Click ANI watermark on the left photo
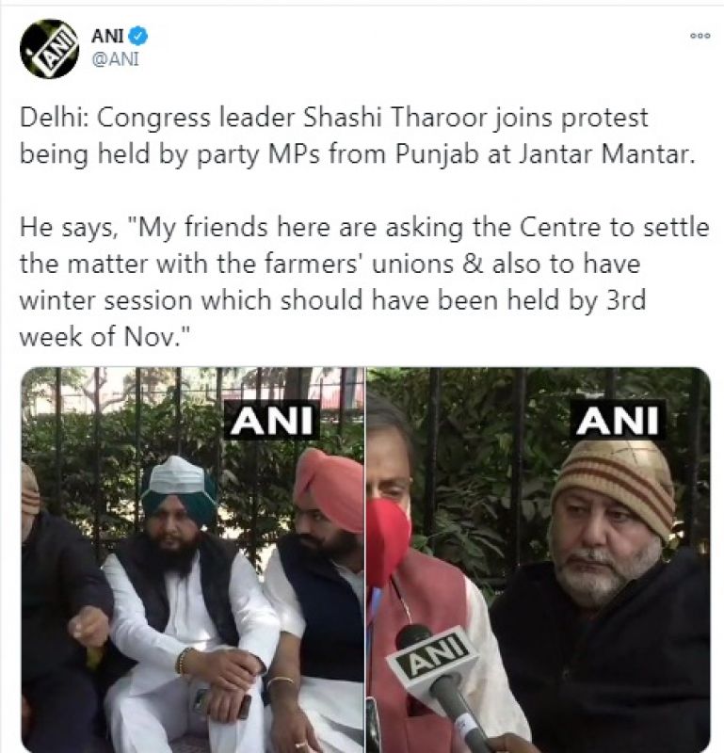The width and height of the screenshot is (724, 753). (x=272, y=420)
